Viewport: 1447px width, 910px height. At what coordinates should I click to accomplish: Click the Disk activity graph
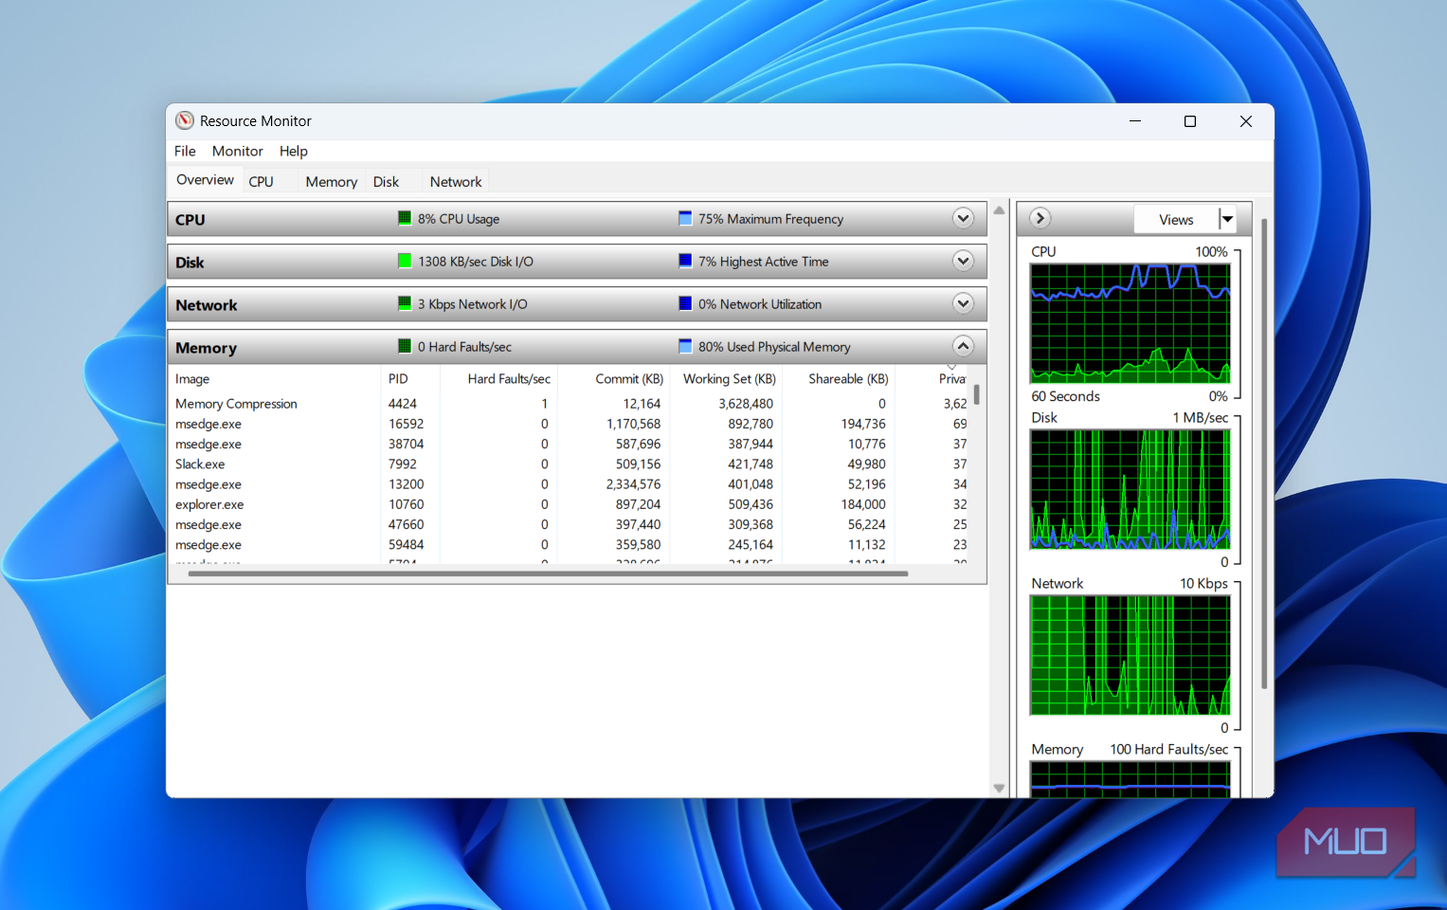(x=1130, y=489)
